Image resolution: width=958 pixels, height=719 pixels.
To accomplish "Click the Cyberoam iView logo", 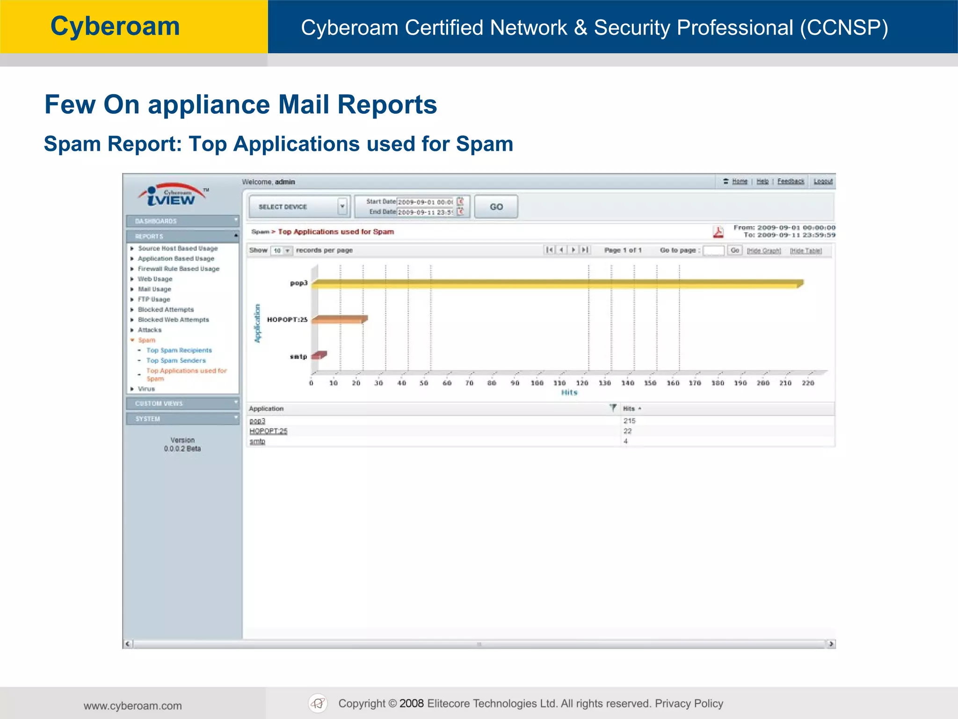I will pyautogui.click(x=173, y=195).
